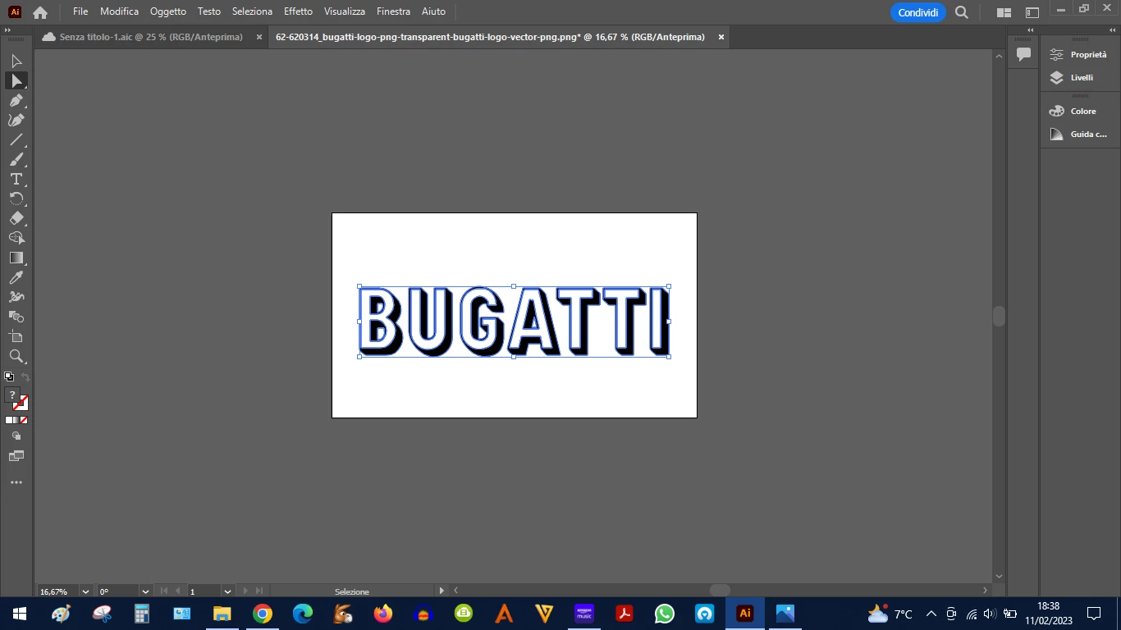
Task: Open the Comments panel icon
Action: [1023, 54]
